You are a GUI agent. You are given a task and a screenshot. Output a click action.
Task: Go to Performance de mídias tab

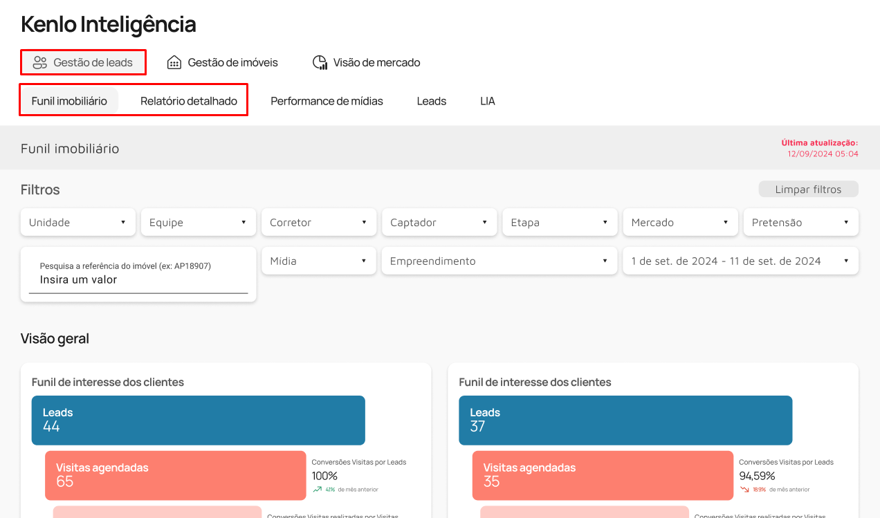327,101
